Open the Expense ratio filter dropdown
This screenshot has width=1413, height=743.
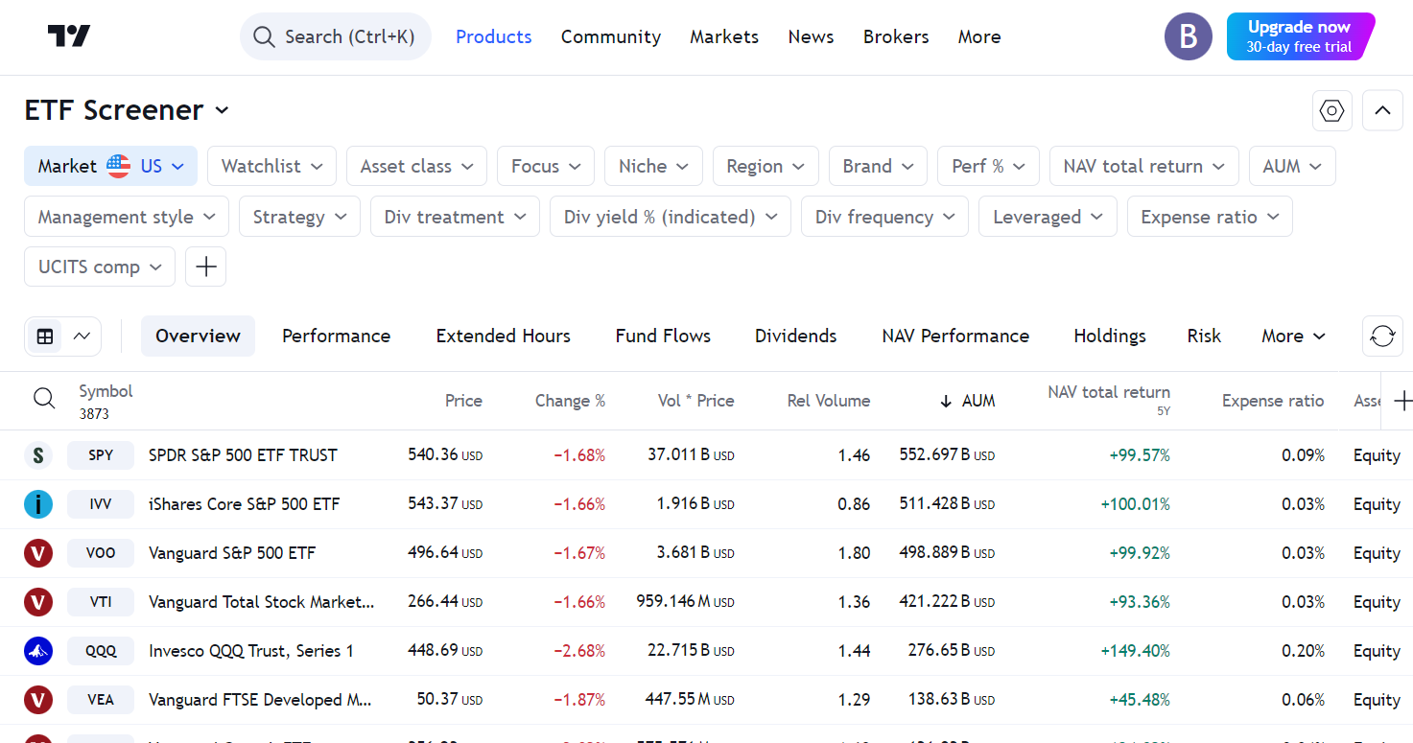coord(1210,217)
